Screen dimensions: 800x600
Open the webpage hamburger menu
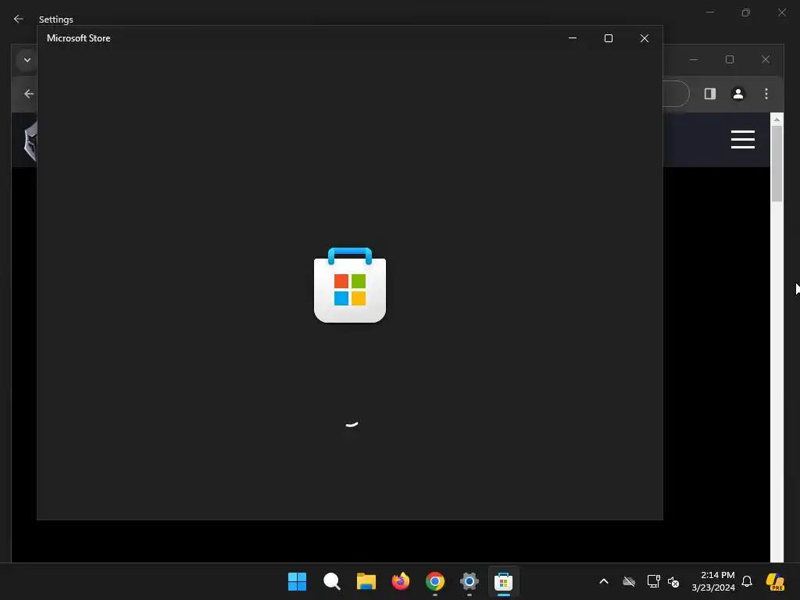[742, 139]
